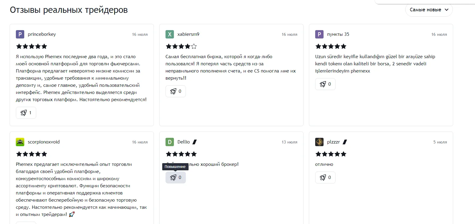The height and width of the screenshot is (224, 475).
Task: Click the 'Отзывы реальных трейдеров' heading
Action: [x=69, y=10]
